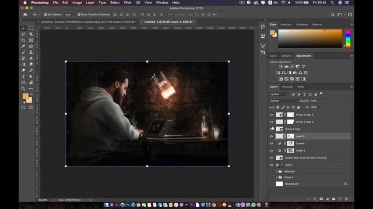Viewport: 373px width, 209px height.
Task: Select the Crop tool
Action: 23,40
